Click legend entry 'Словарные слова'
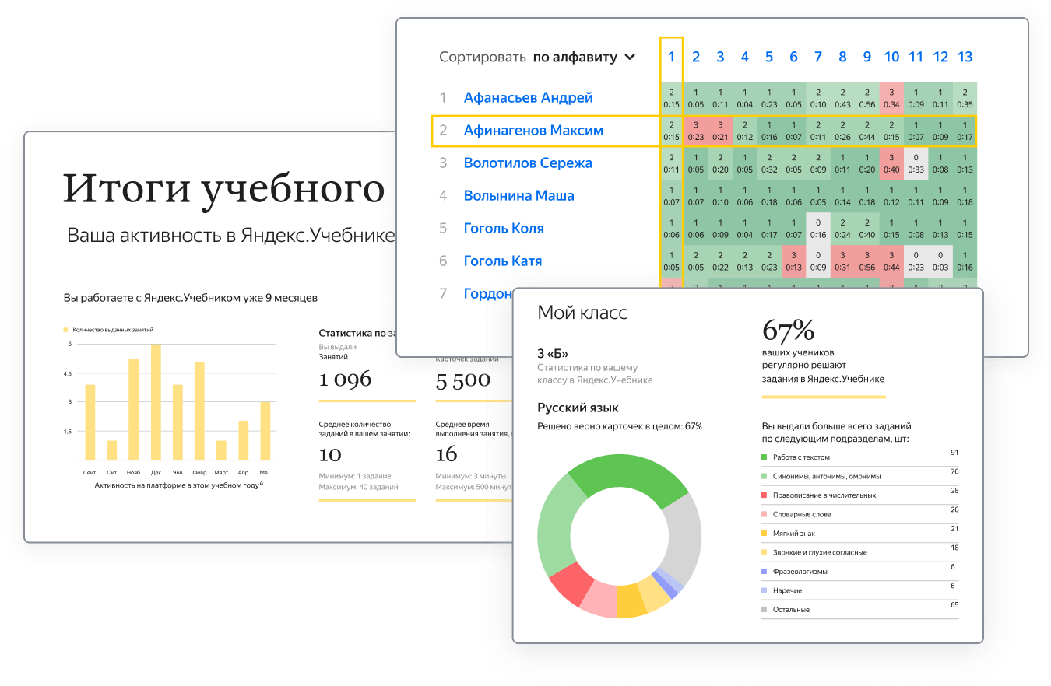The width and height of the screenshot is (1051, 686). point(802,515)
